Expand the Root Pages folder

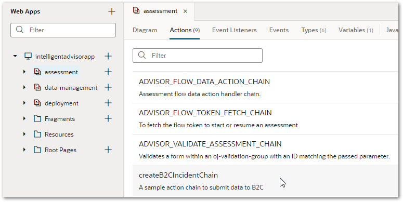pos(24,150)
